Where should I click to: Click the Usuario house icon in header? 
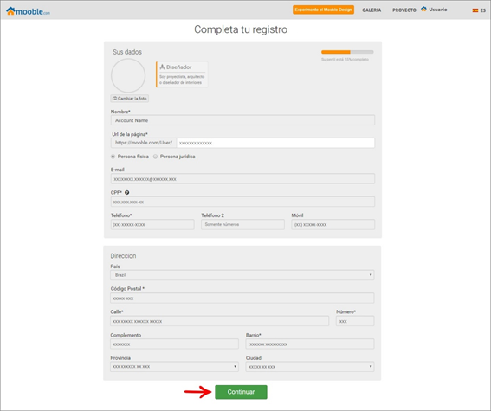pyautogui.click(x=423, y=9)
